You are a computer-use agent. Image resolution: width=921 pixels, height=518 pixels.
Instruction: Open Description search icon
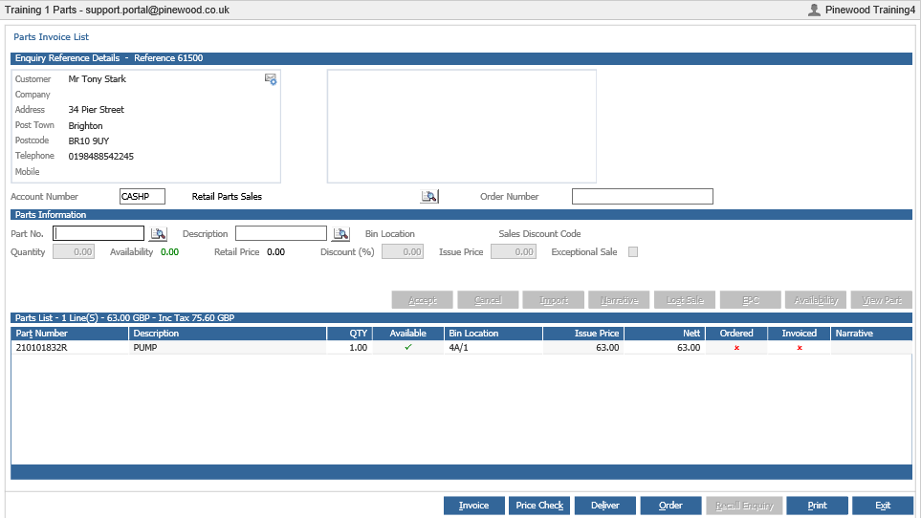[340, 233]
